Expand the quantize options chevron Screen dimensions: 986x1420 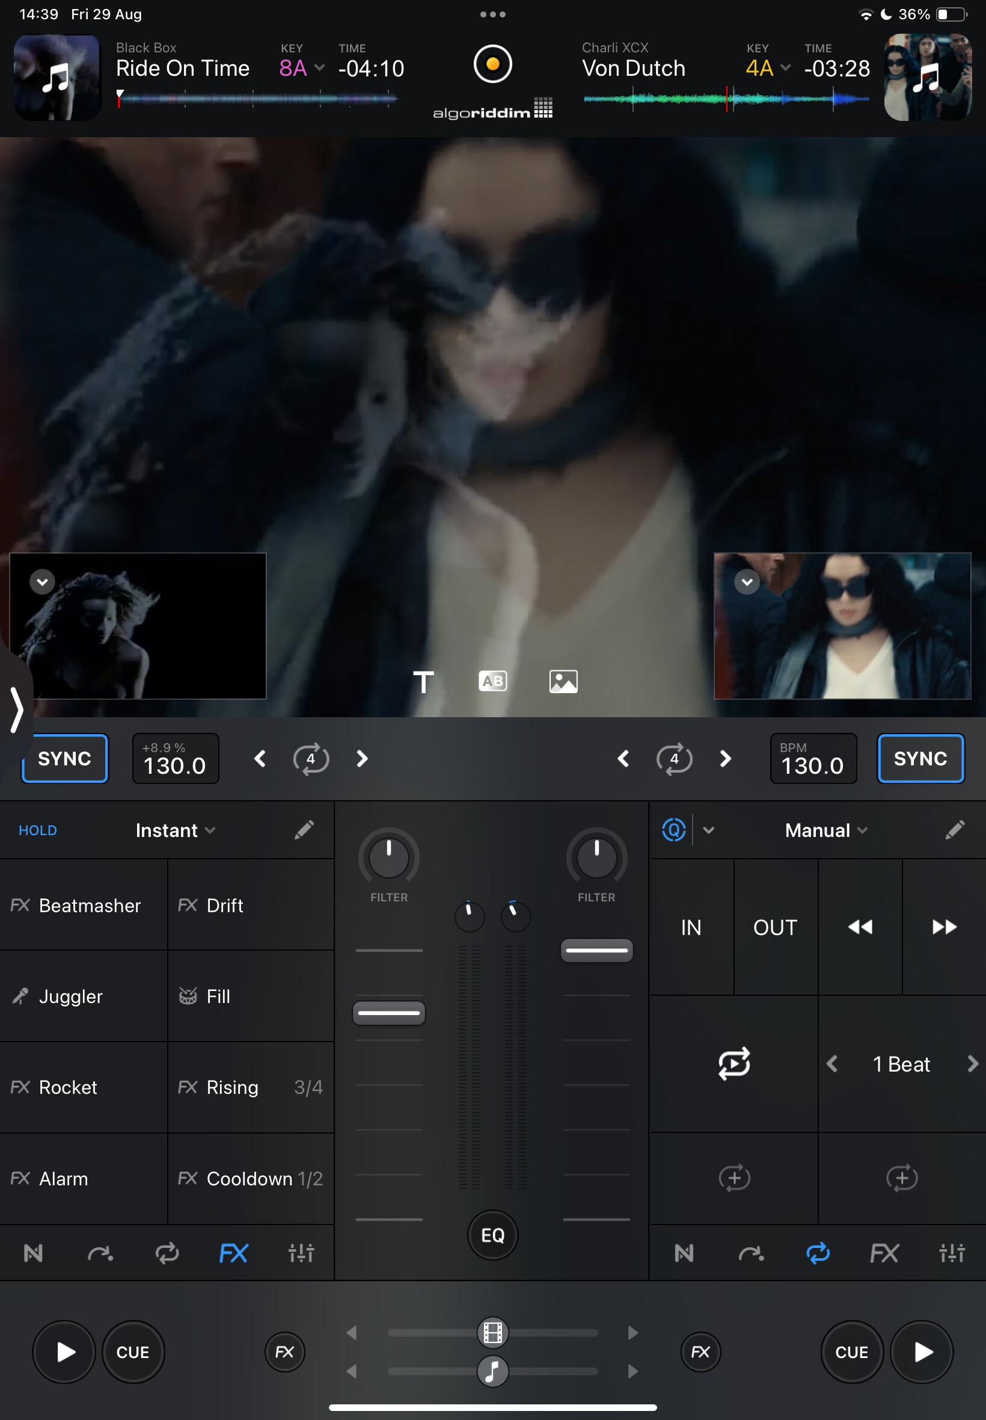pos(709,830)
